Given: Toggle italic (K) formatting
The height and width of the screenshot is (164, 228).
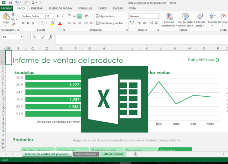Looking at the screenshot, I should click(x=28, y=23).
